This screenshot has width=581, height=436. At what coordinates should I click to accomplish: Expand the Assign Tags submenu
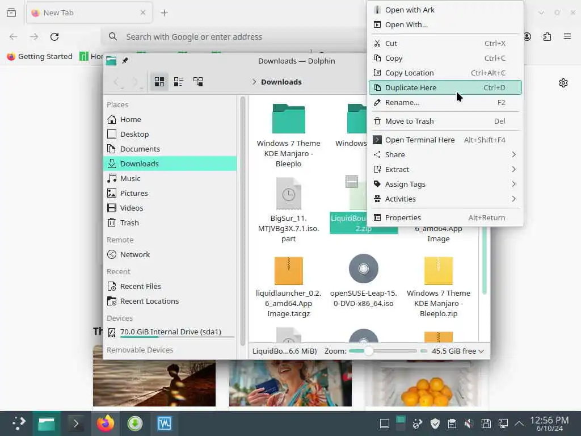click(x=445, y=185)
